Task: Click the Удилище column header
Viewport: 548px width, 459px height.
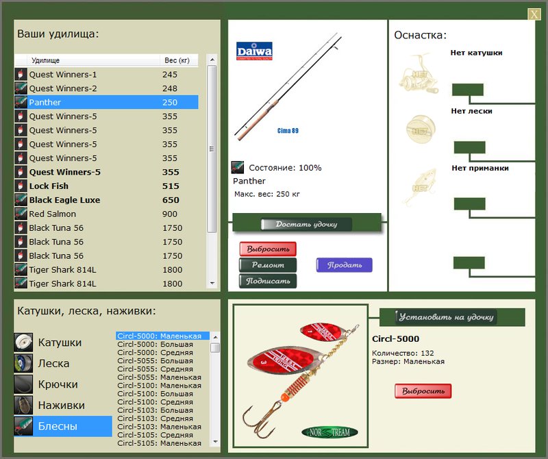Action: 93,60
